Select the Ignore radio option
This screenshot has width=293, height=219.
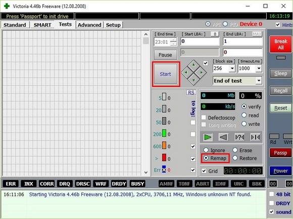pos(206,150)
